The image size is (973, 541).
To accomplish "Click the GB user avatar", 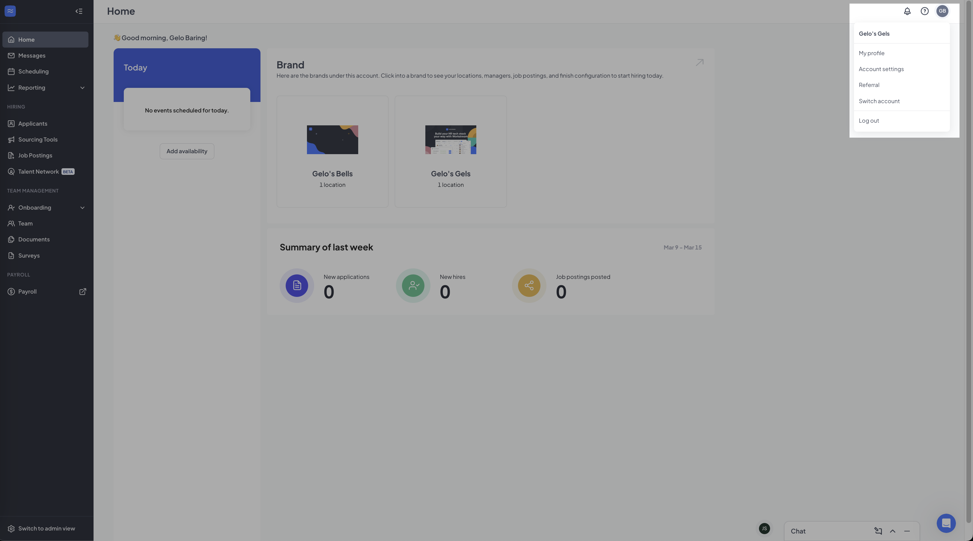I will point(942,11).
